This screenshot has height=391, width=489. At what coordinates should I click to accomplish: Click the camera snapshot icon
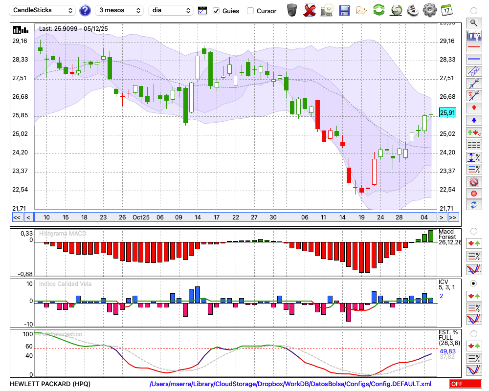click(327, 10)
